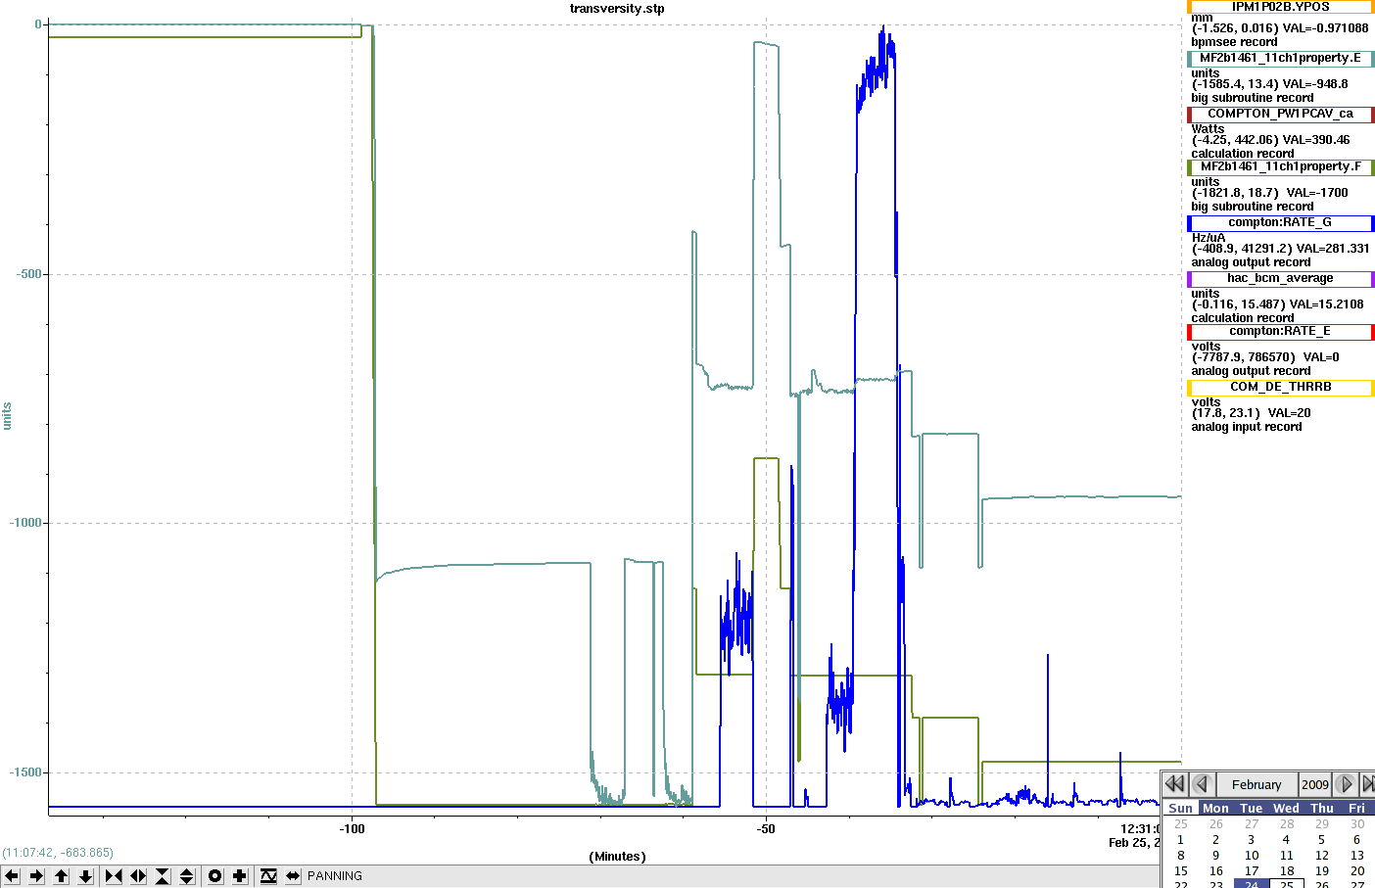Screen dimensions: 1375x888
Task: Select the COMPTON_PW1PCAV_ca legend entry
Action: tap(1280, 114)
